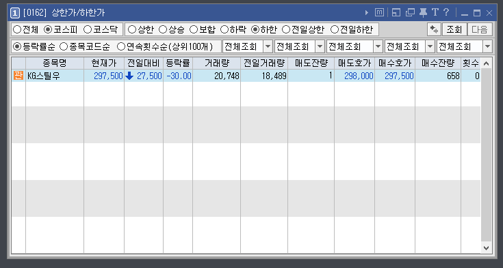Click the 27,500 change value
The image size is (503, 268).
tap(149, 76)
